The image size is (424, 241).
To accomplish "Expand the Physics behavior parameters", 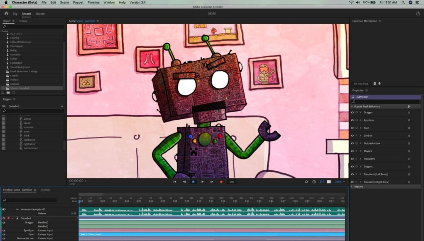I will [360, 151].
